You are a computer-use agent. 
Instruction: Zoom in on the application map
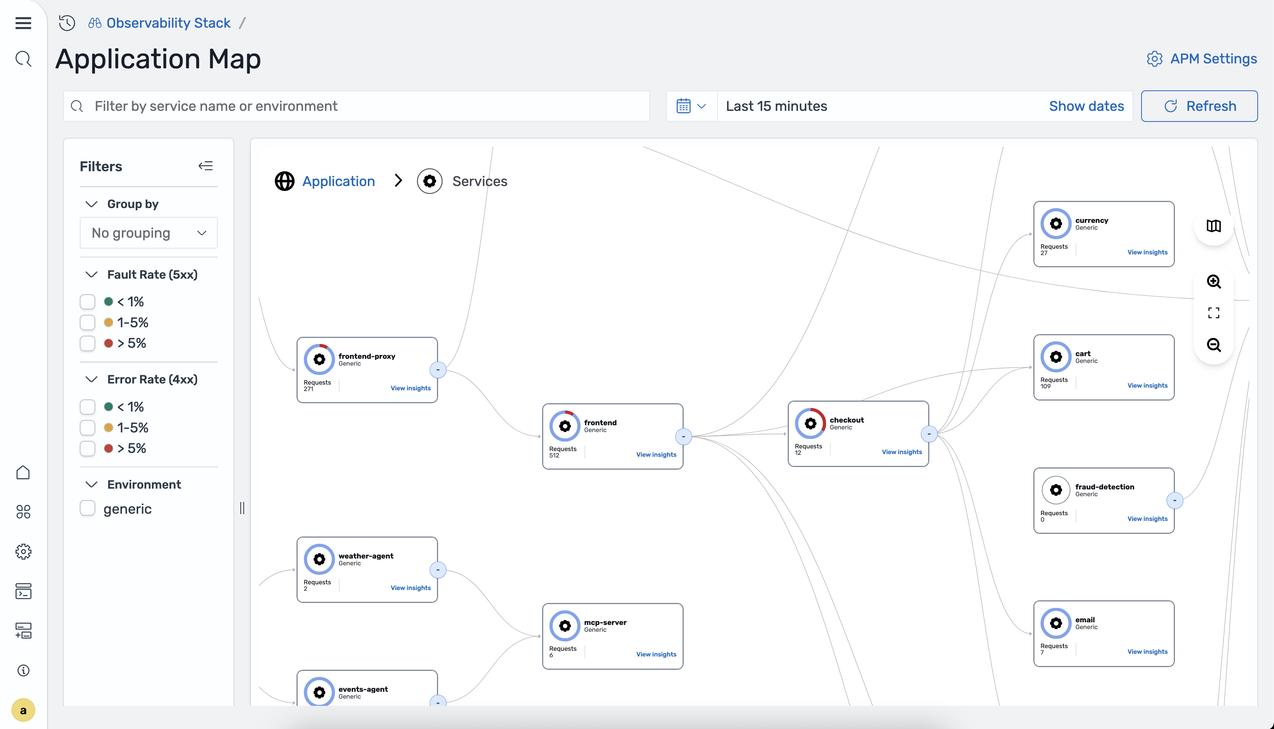(x=1213, y=281)
